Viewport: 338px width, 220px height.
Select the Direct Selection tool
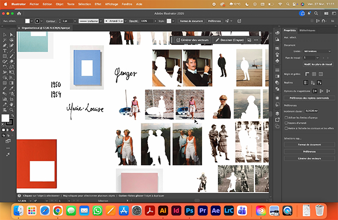tap(12, 35)
